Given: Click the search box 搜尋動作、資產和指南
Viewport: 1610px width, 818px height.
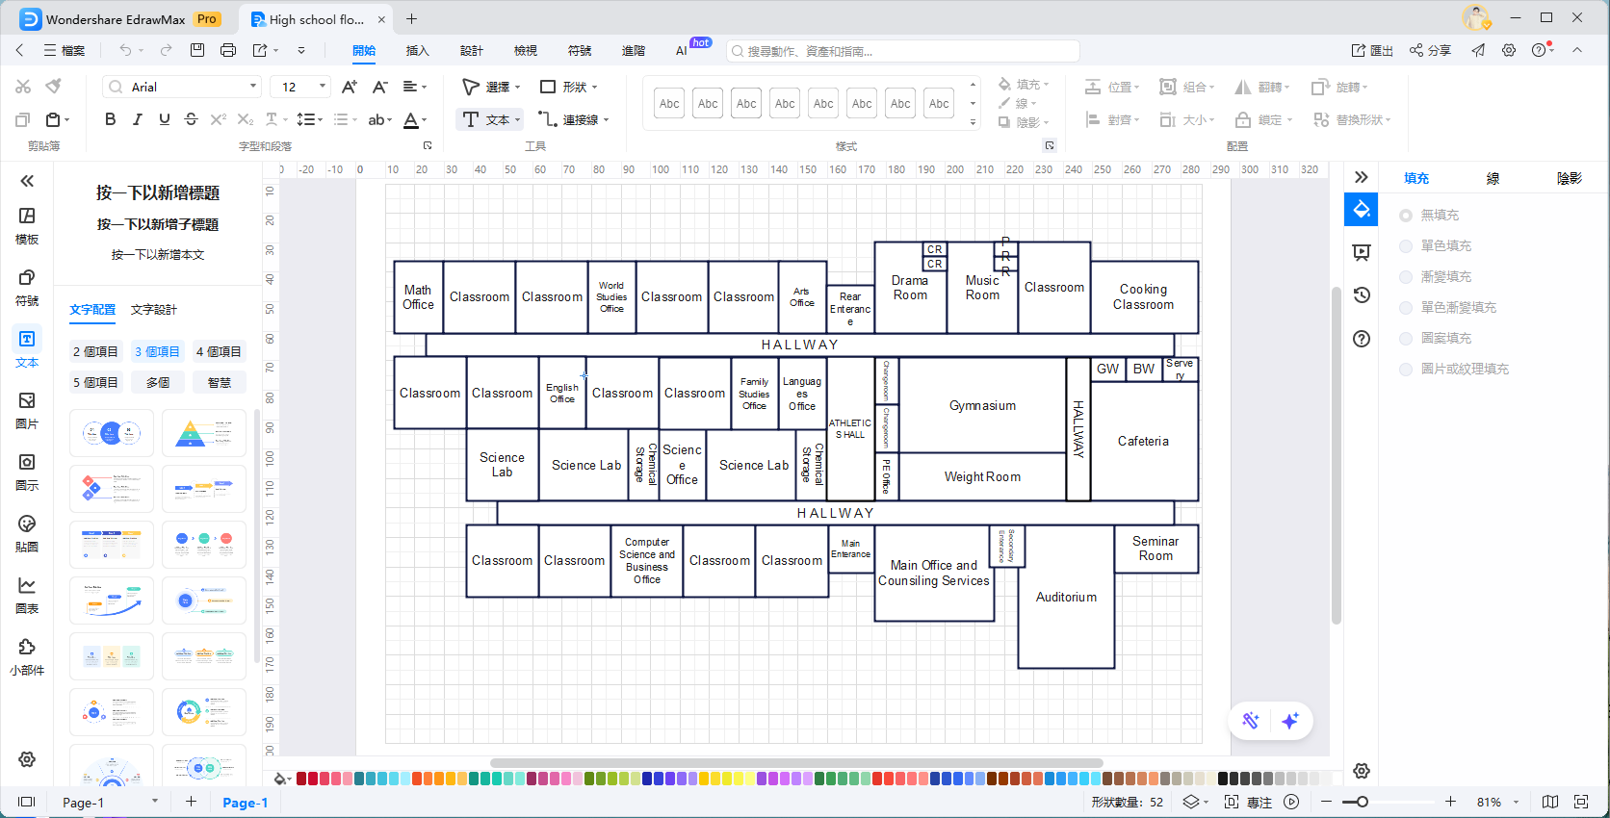Looking at the screenshot, I should point(903,51).
